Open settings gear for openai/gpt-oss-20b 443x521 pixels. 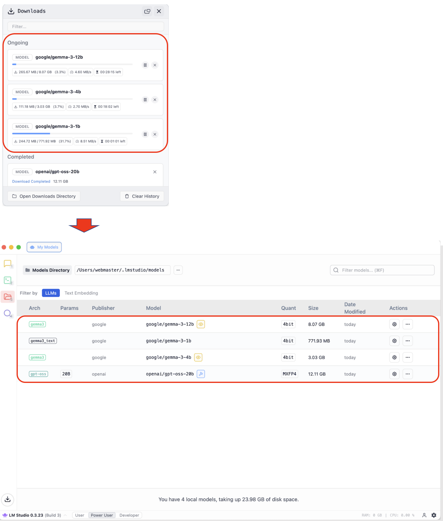click(x=395, y=374)
